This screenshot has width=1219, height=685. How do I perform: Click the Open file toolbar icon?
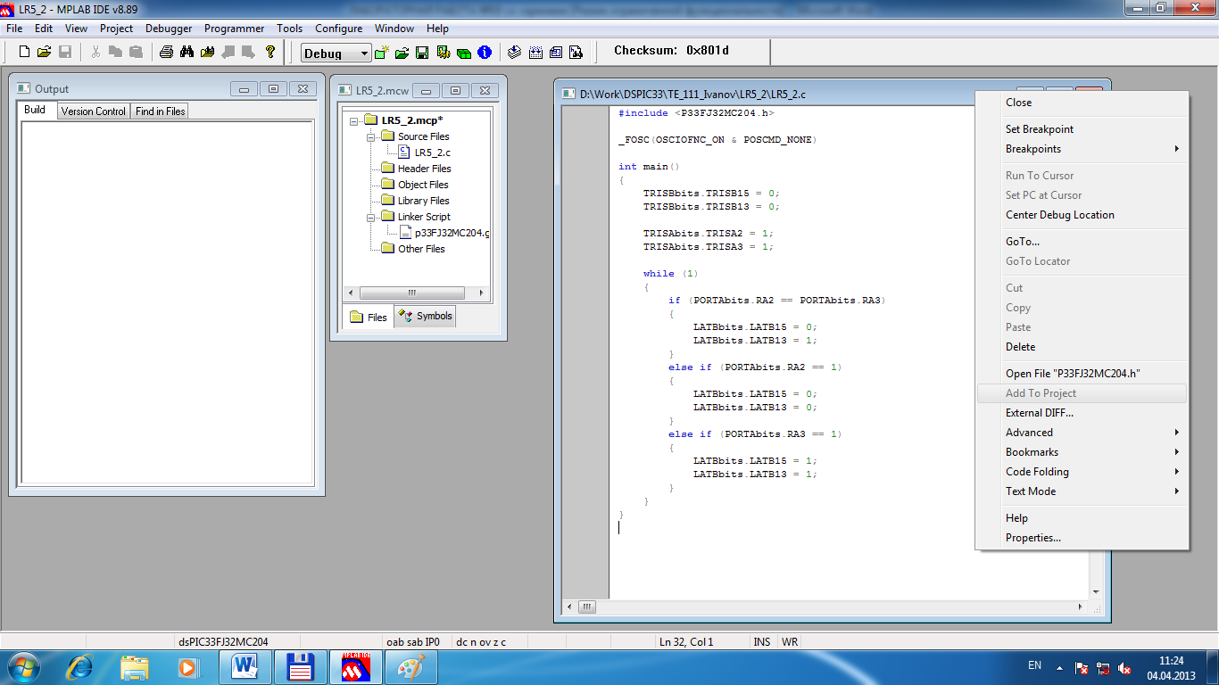coord(44,52)
